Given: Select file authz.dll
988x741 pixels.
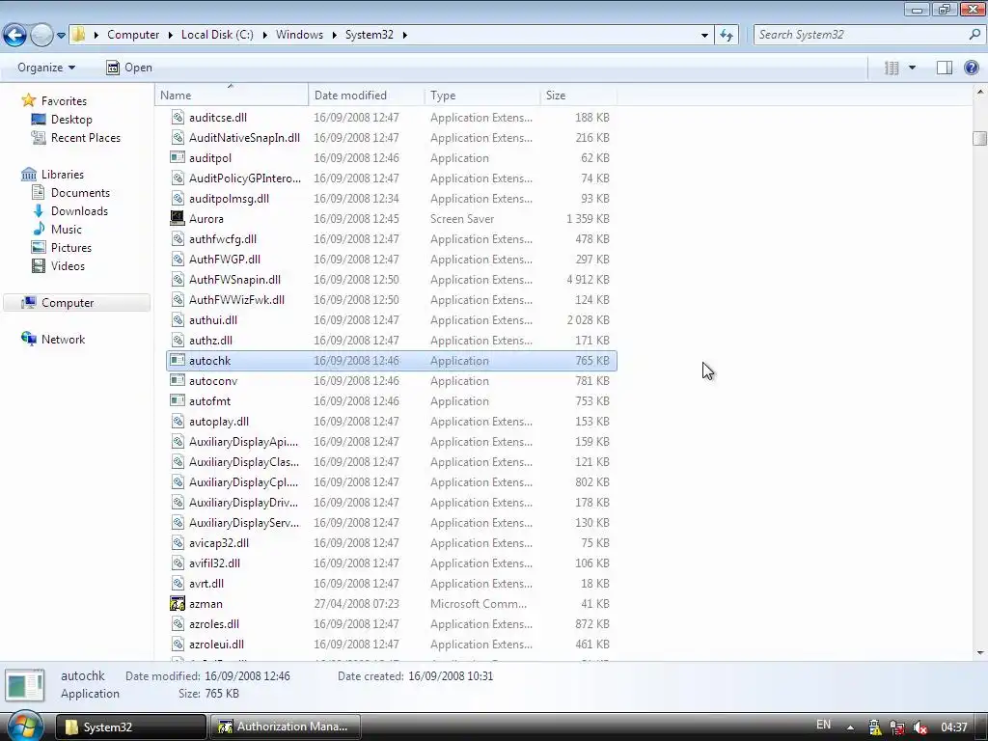Looking at the screenshot, I should coord(392,341).
